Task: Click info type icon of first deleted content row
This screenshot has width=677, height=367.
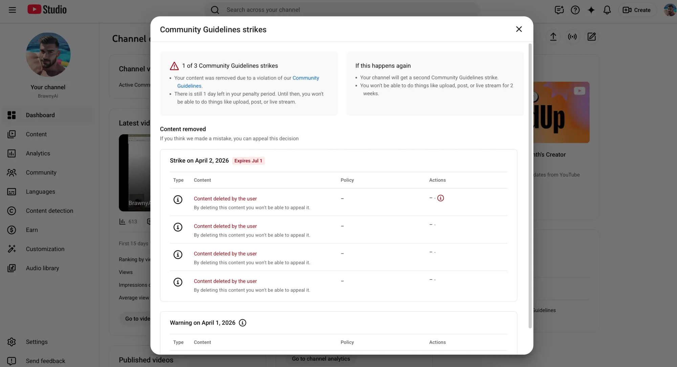Action: (x=178, y=200)
